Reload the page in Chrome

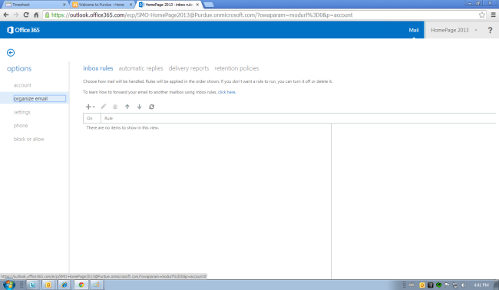pyautogui.click(x=26, y=15)
